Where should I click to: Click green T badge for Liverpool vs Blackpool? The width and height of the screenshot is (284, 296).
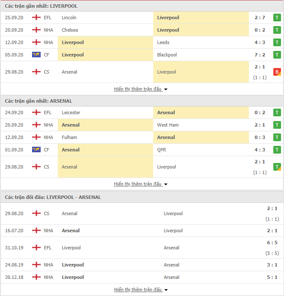pyautogui.click(x=277, y=55)
